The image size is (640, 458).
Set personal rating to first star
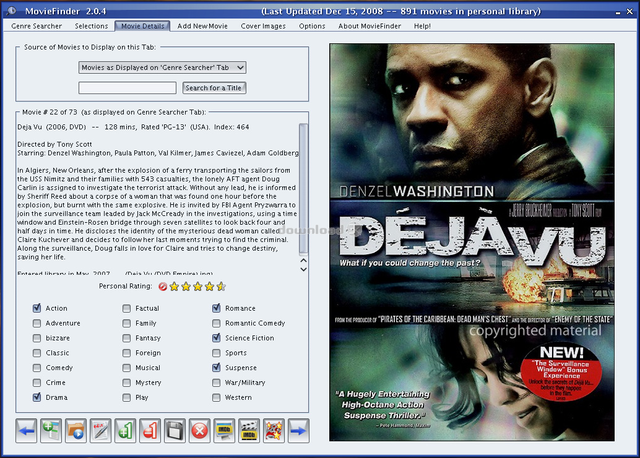pyautogui.click(x=175, y=287)
